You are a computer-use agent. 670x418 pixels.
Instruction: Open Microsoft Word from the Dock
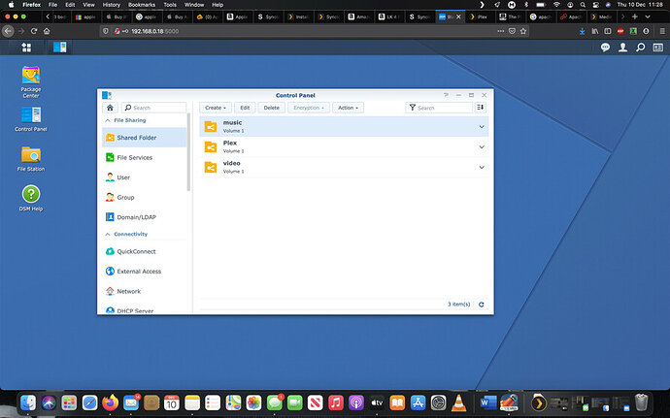click(x=487, y=402)
